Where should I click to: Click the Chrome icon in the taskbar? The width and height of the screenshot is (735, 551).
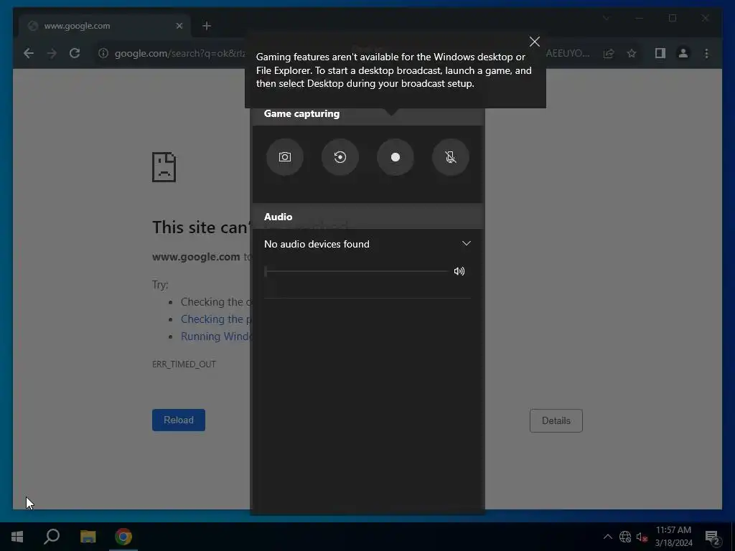[123, 537]
